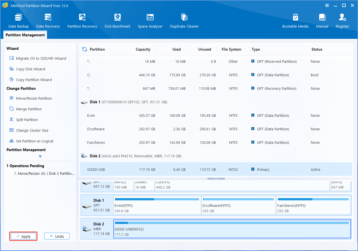This screenshot has height=251, width=358.
Task: Sort by Status column header
Action: (317, 49)
